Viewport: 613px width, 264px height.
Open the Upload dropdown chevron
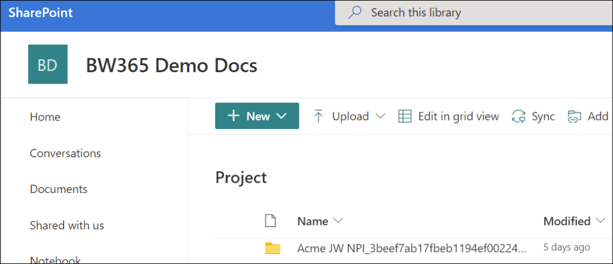pos(380,116)
